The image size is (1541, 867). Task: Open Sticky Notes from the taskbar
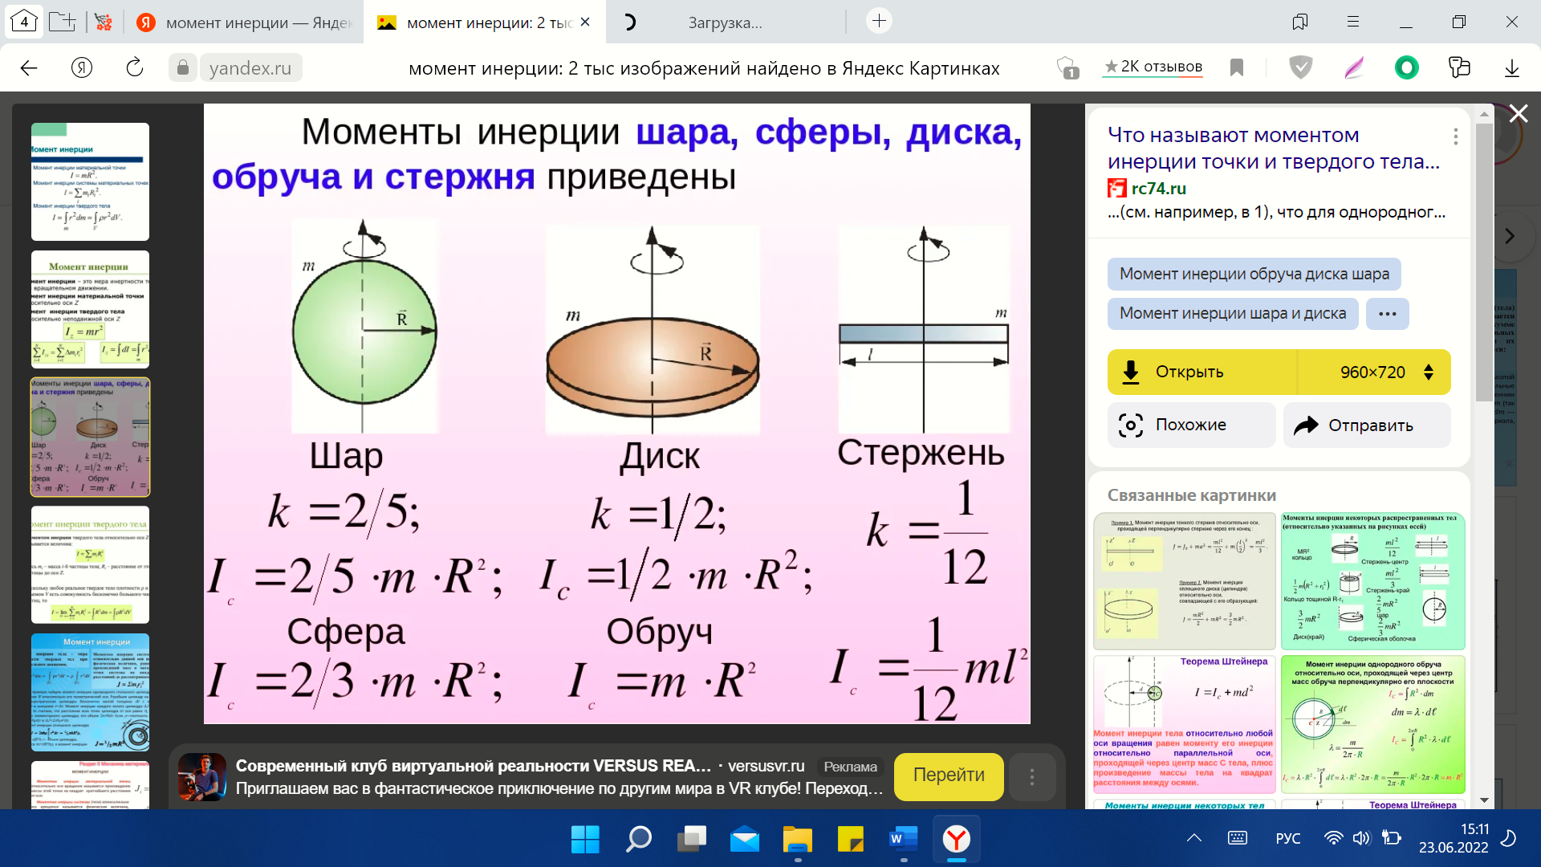(x=851, y=839)
